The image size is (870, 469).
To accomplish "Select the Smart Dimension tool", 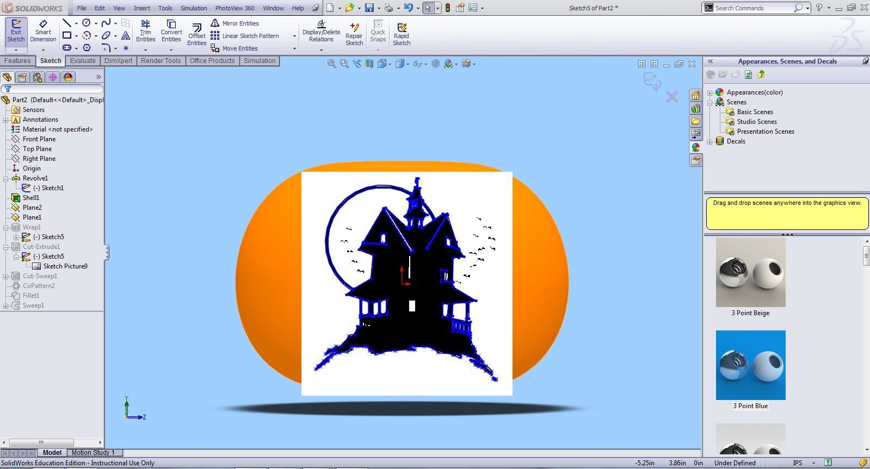I will [x=43, y=31].
